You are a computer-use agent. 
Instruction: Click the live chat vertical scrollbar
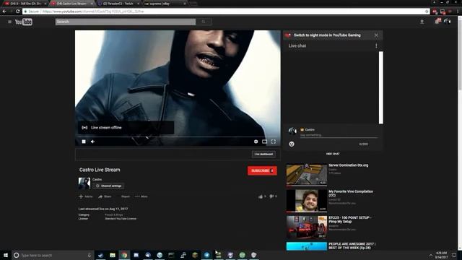(380, 87)
